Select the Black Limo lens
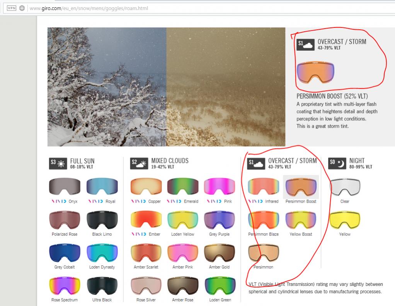 [102, 219]
